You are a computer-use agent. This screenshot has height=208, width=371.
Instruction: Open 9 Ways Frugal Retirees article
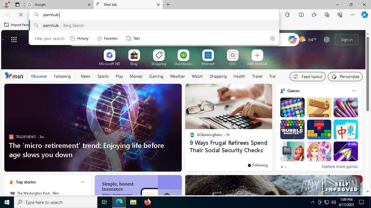[228, 146]
